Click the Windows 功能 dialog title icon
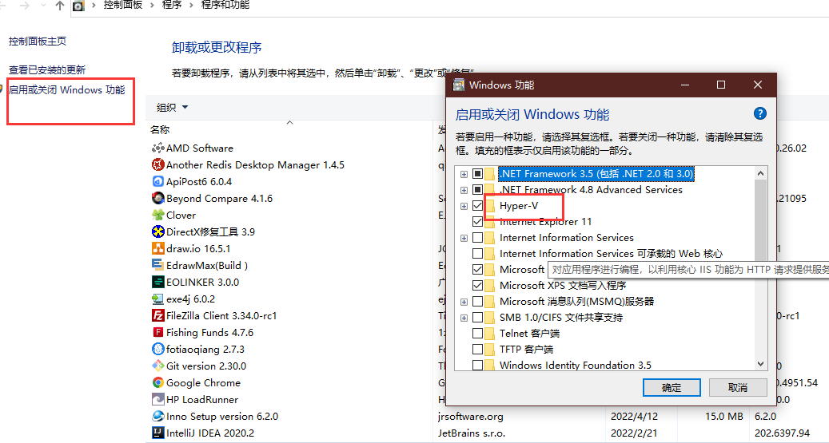Screen dimensions: 829x443 458,85
